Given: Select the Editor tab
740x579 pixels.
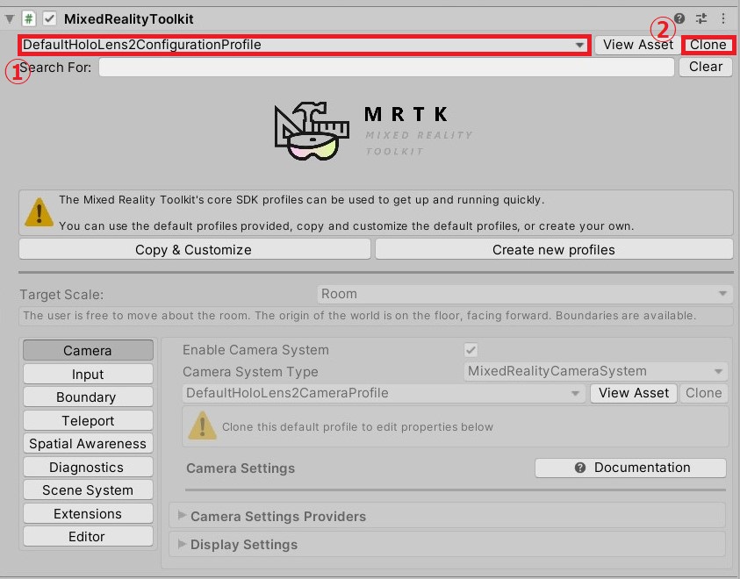Looking at the screenshot, I should pyautogui.click(x=88, y=537).
